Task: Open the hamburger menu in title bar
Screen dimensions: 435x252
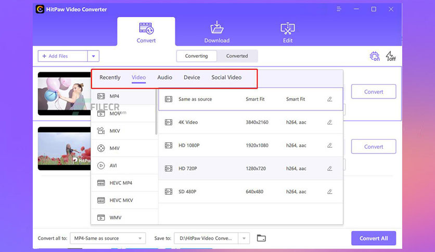Action: [339, 9]
